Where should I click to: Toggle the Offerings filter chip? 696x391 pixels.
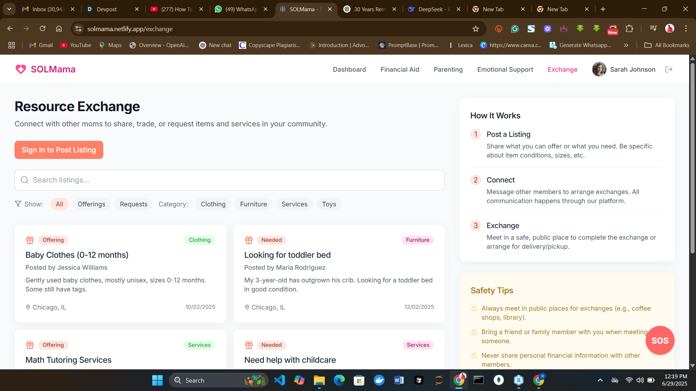91,204
